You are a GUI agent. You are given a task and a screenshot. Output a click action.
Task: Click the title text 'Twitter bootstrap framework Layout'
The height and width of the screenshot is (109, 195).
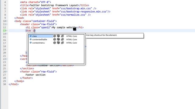[54, 5]
